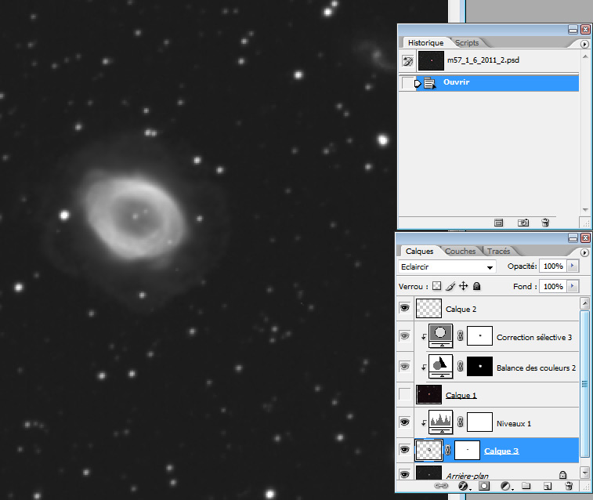Viewport: 593px width, 500px height.
Task: Select the Balance des couleurs 2 layer name
Action: (x=536, y=368)
